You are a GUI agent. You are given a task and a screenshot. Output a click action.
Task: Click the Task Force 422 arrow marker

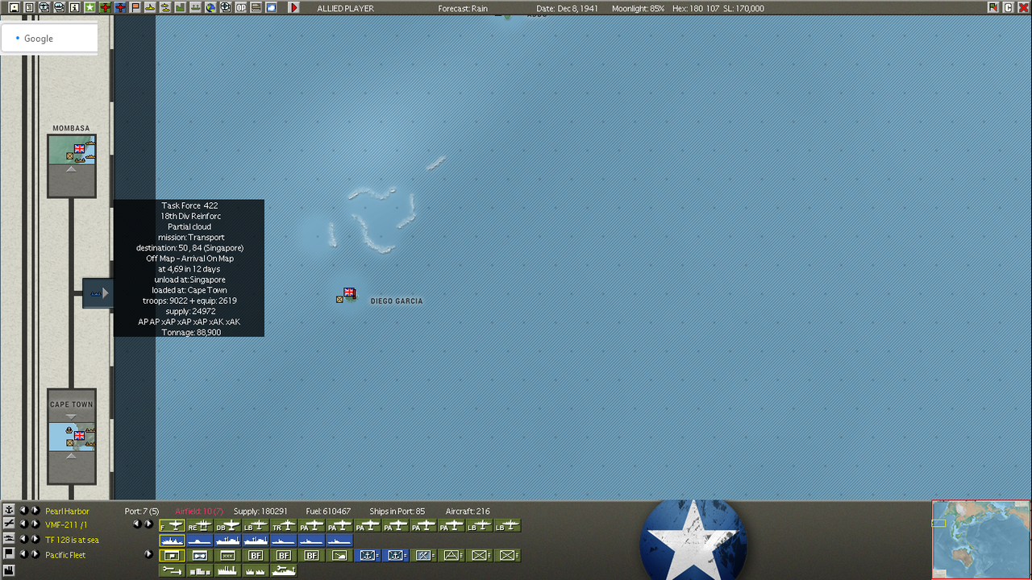click(97, 293)
